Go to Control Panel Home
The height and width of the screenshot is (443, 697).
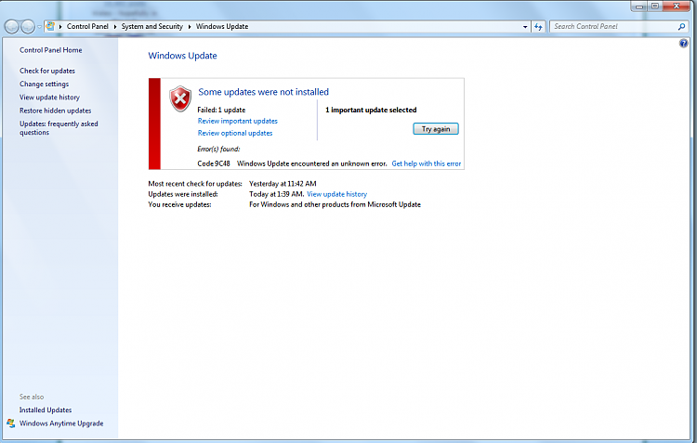point(51,50)
